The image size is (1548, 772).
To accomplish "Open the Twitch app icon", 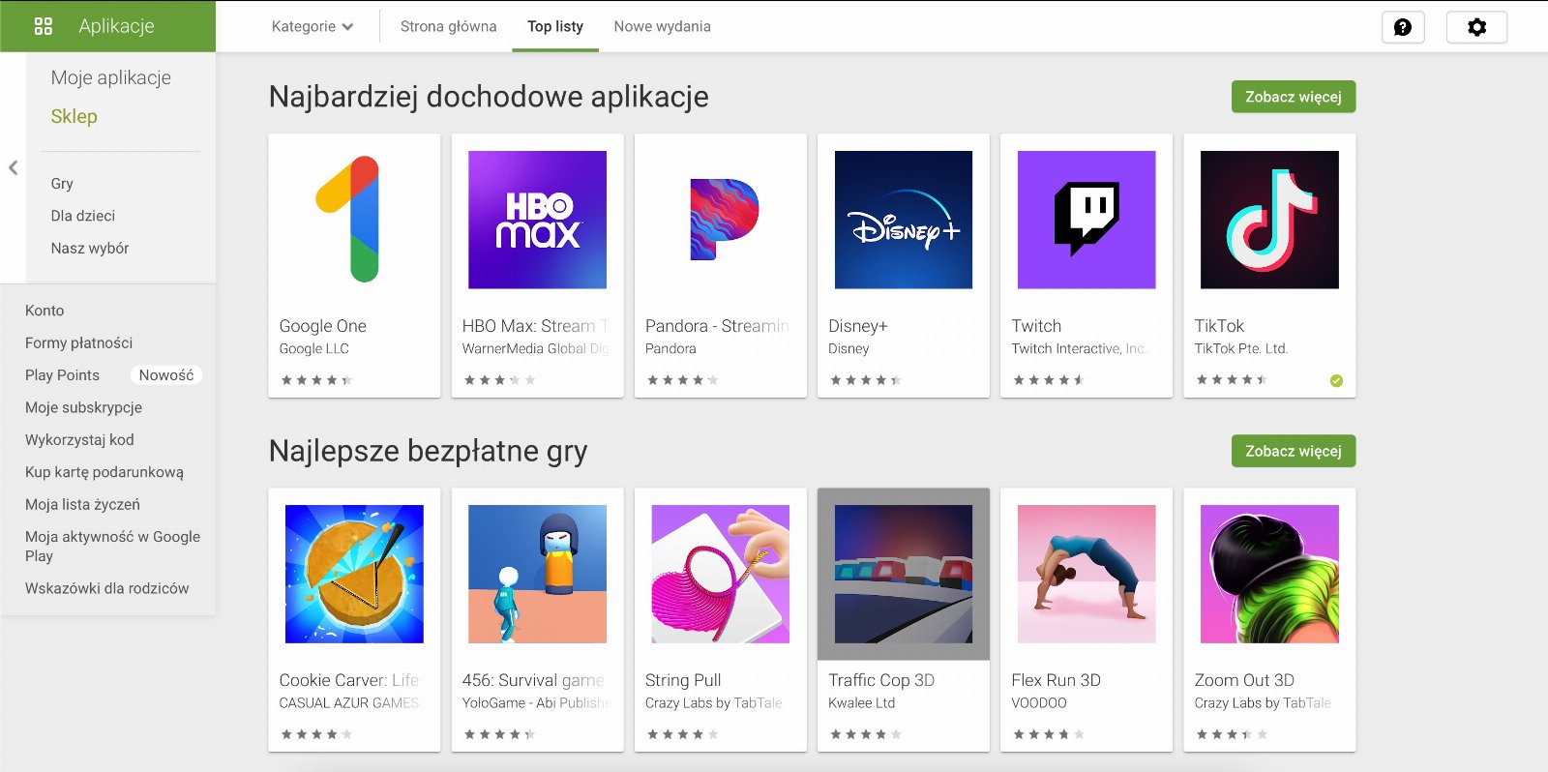I will pos(1087,220).
